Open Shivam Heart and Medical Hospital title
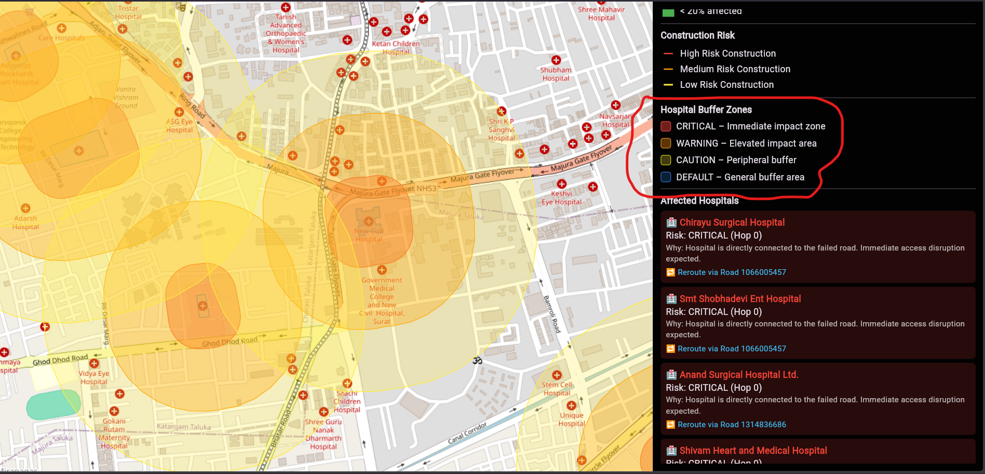 [753, 451]
